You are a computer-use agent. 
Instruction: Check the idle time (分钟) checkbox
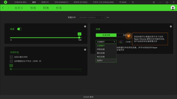click(x=11, y=61)
